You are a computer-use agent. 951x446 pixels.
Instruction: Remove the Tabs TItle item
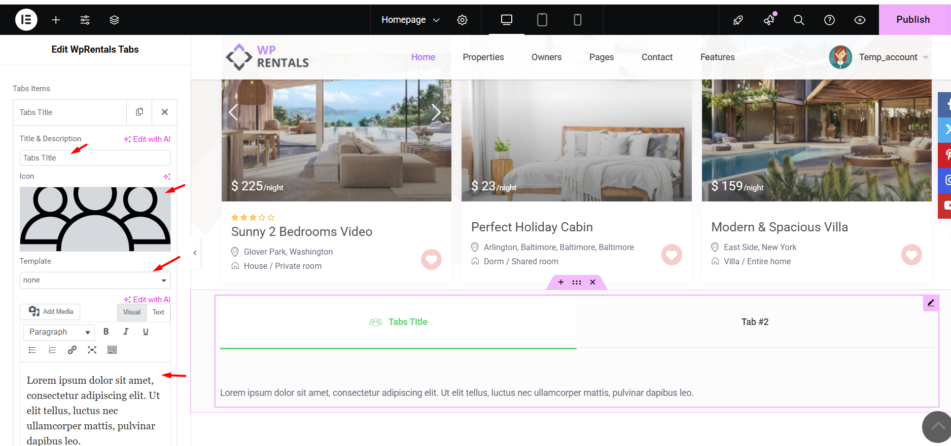click(x=165, y=112)
